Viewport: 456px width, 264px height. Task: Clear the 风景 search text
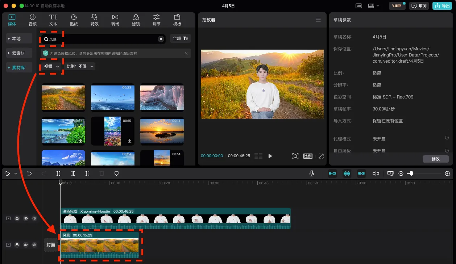pyautogui.click(x=161, y=39)
